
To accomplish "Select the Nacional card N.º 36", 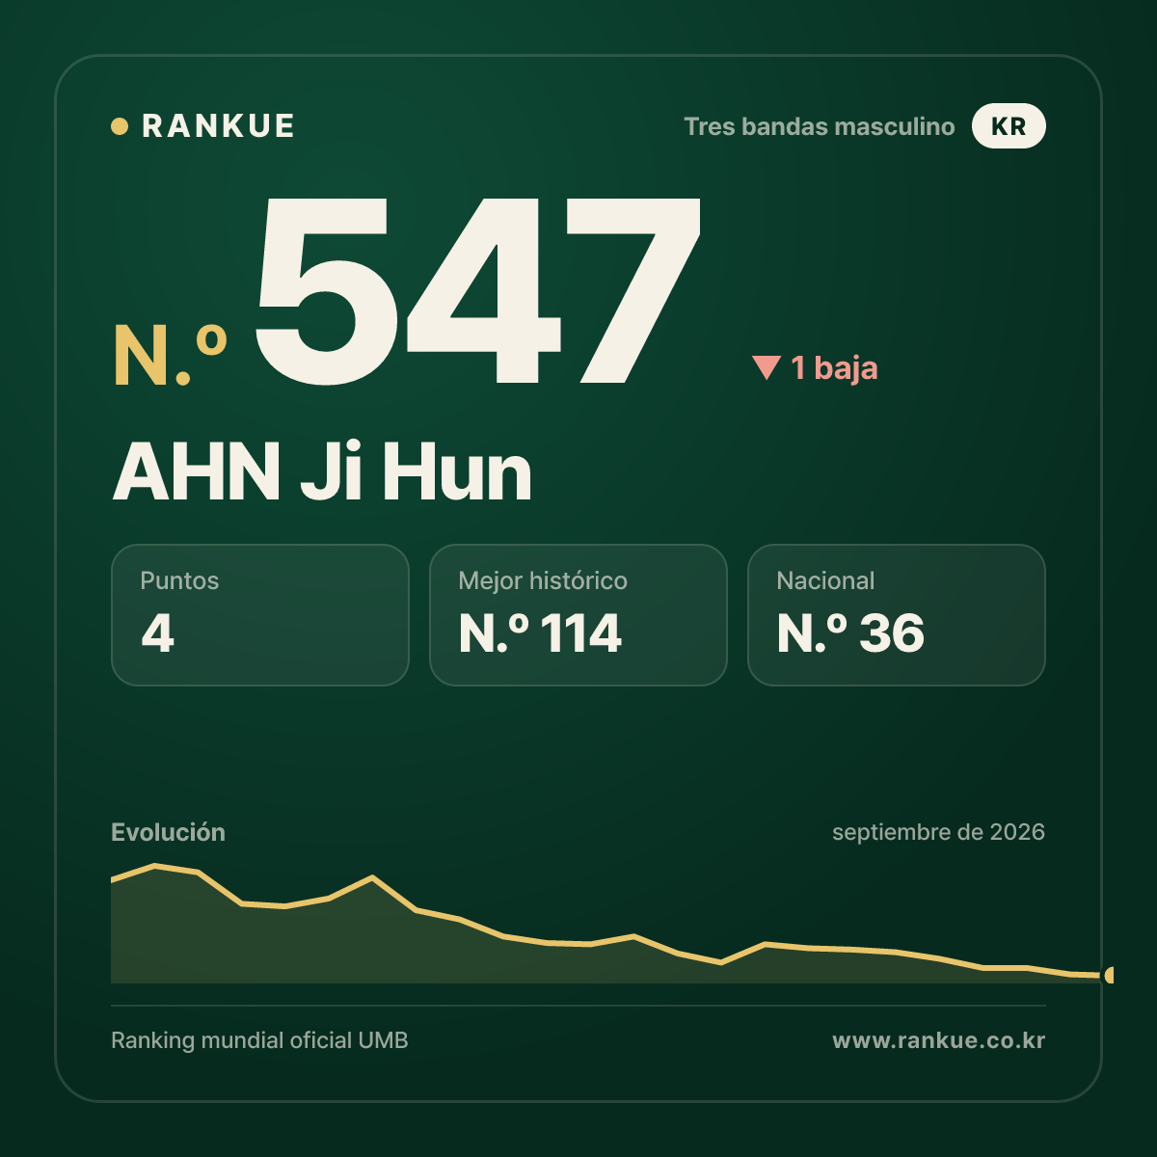I will tap(897, 615).
